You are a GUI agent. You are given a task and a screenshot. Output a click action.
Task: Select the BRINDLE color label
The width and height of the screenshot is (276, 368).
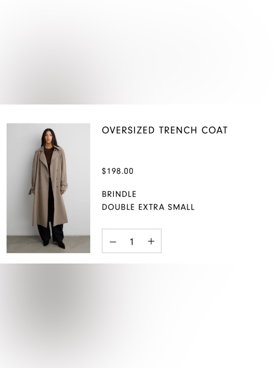119,194
